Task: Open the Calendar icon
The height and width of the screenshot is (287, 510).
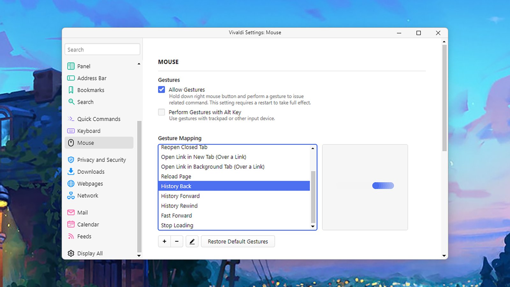Action: click(71, 224)
